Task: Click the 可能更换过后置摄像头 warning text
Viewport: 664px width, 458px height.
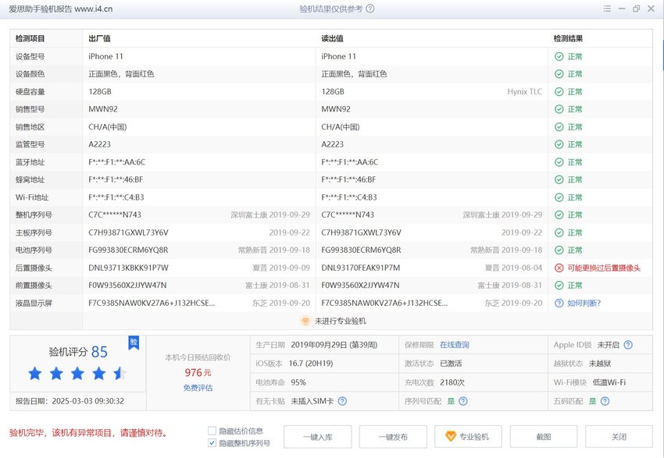Action: 604,268
